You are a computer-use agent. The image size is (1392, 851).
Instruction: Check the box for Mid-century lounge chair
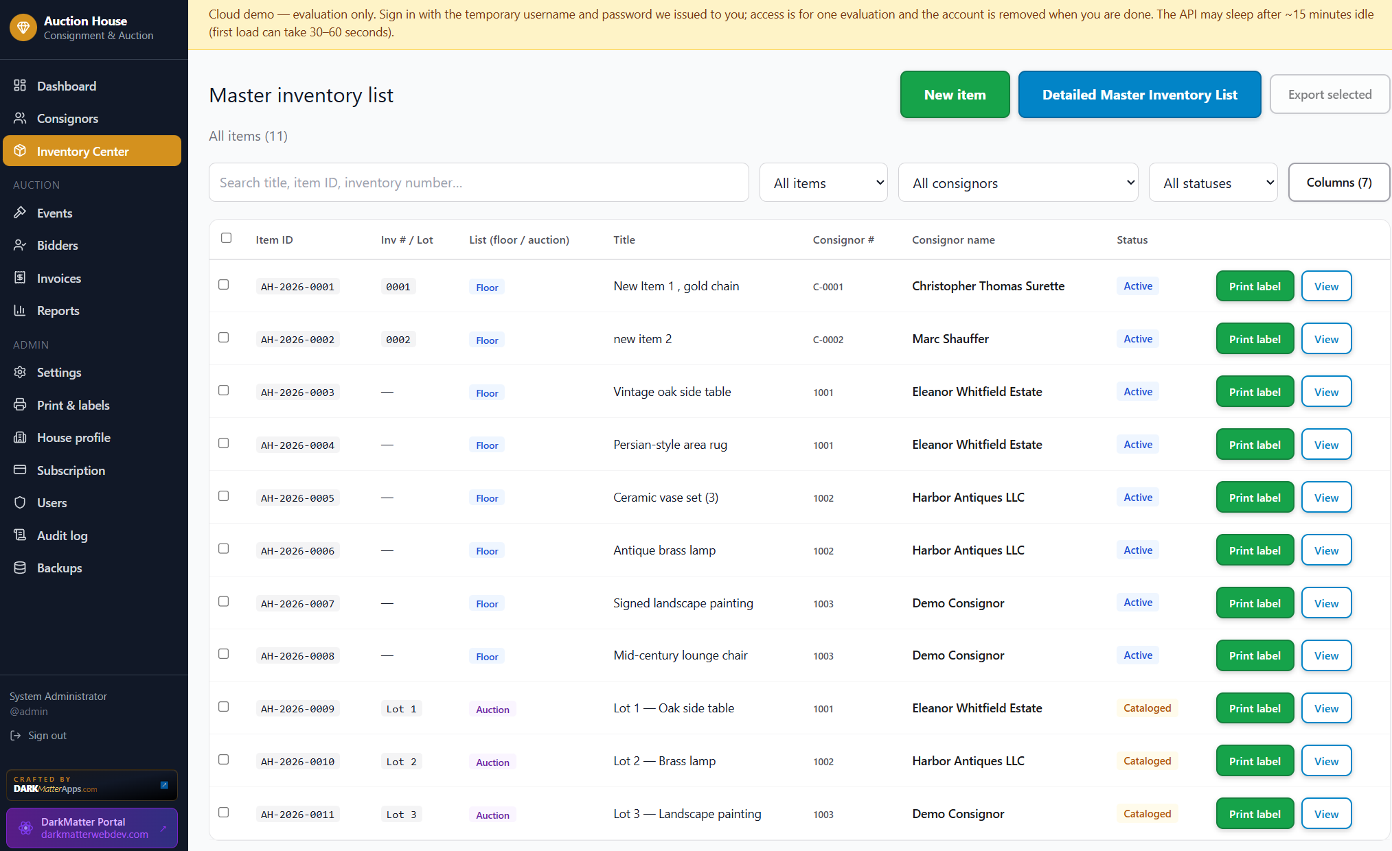coord(223,654)
